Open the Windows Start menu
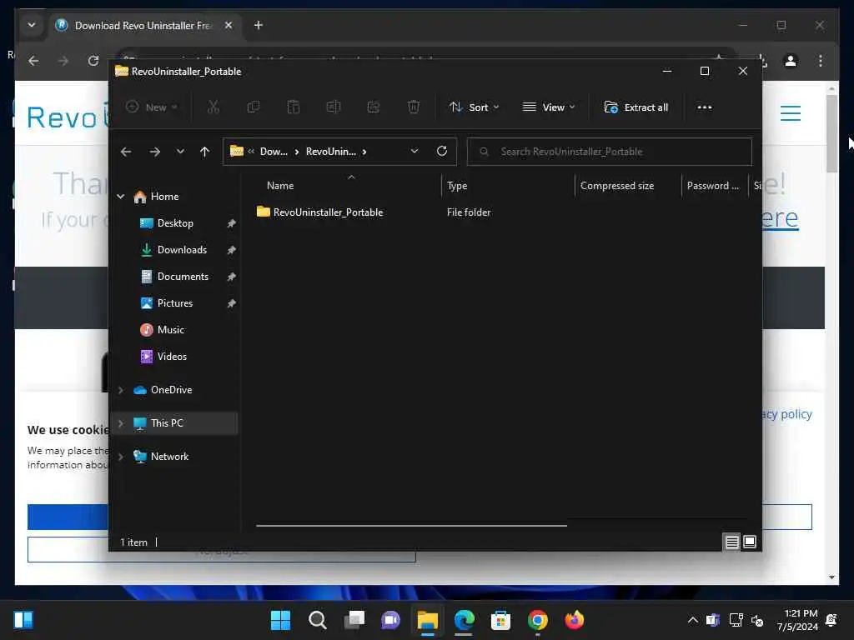Viewport: 854px width, 640px height. coord(280,620)
